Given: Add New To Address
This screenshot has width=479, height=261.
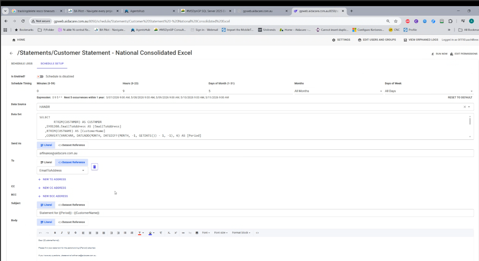Looking at the screenshot, I should click(52, 180).
